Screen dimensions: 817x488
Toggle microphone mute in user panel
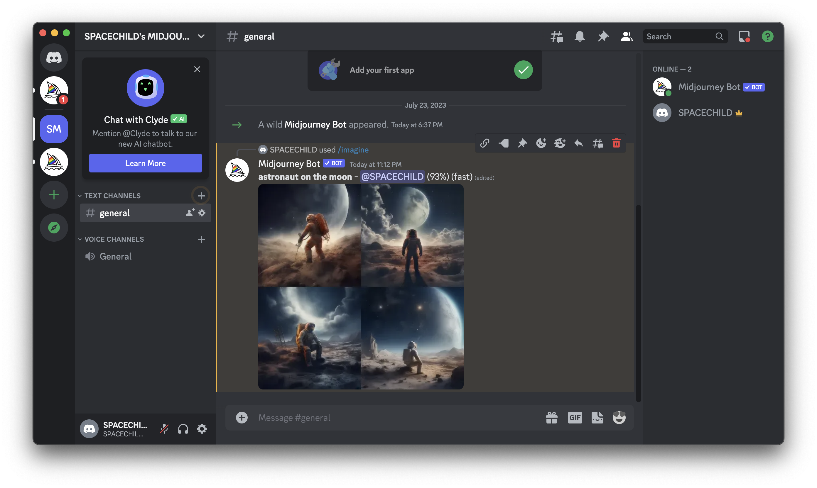[x=164, y=429]
